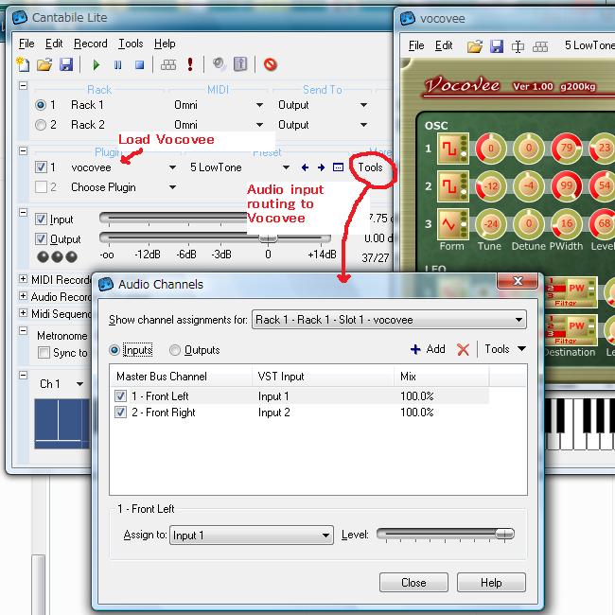Viewport: 615px width, 615px height.
Task: Open the Assign to Input 1 dropdown
Action: pos(252,535)
